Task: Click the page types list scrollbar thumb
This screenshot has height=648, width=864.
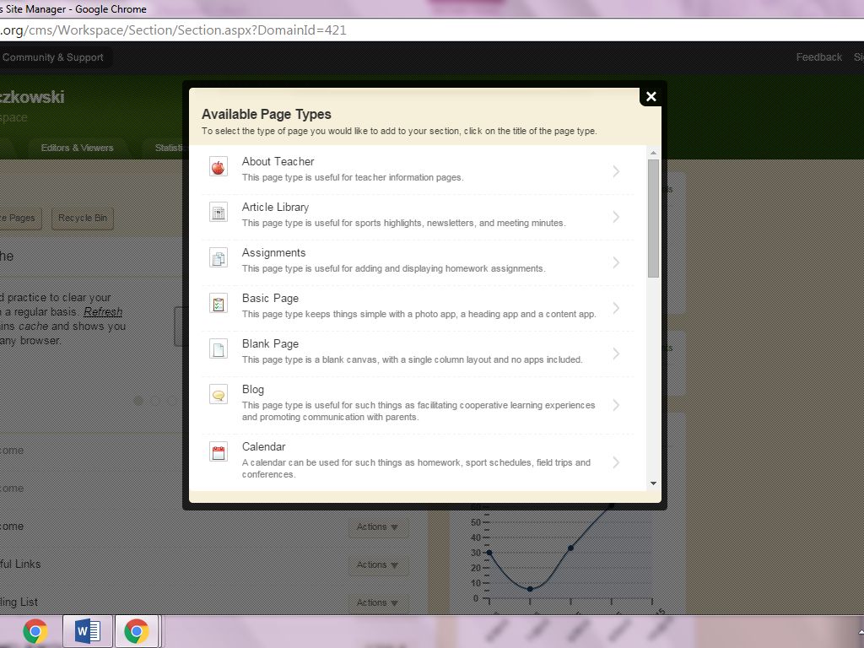Action: (x=653, y=218)
